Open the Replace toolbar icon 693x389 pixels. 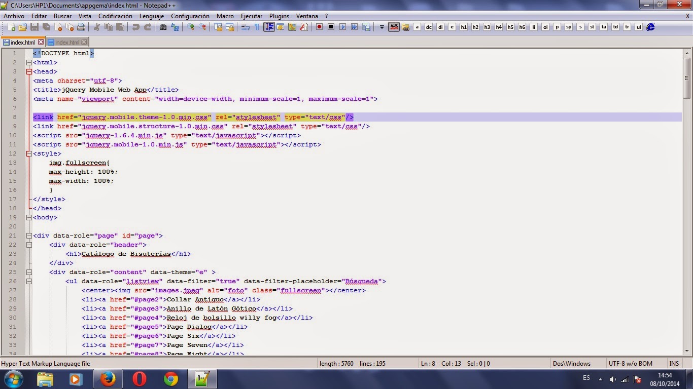click(175, 27)
